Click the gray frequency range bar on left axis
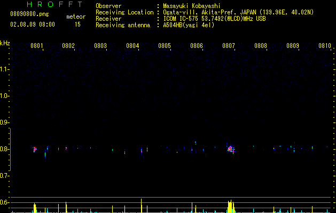336x213 pixels. [x=10, y=150]
